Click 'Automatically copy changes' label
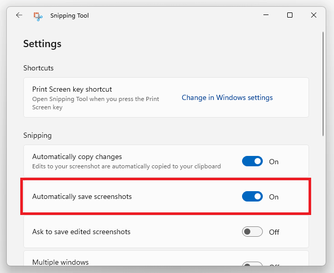The image size is (334, 273). click(x=77, y=157)
